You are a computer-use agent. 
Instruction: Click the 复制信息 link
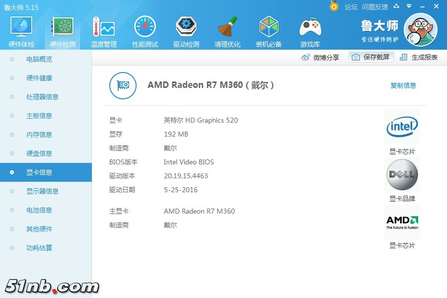point(403,85)
